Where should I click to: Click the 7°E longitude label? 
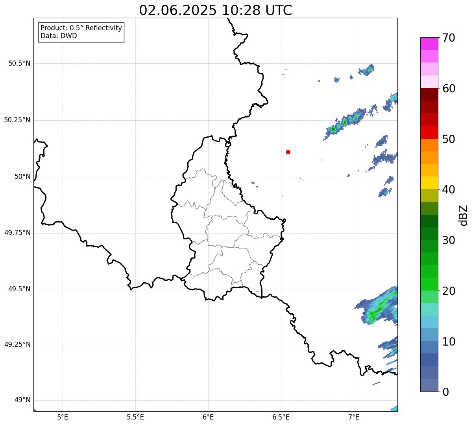click(354, 417)
